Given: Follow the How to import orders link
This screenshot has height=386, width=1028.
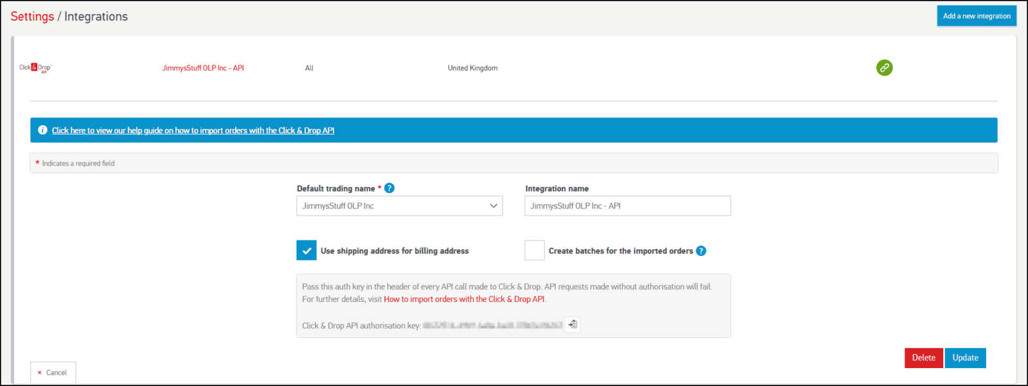Looking at the screenshot, I should coord(464,299).
